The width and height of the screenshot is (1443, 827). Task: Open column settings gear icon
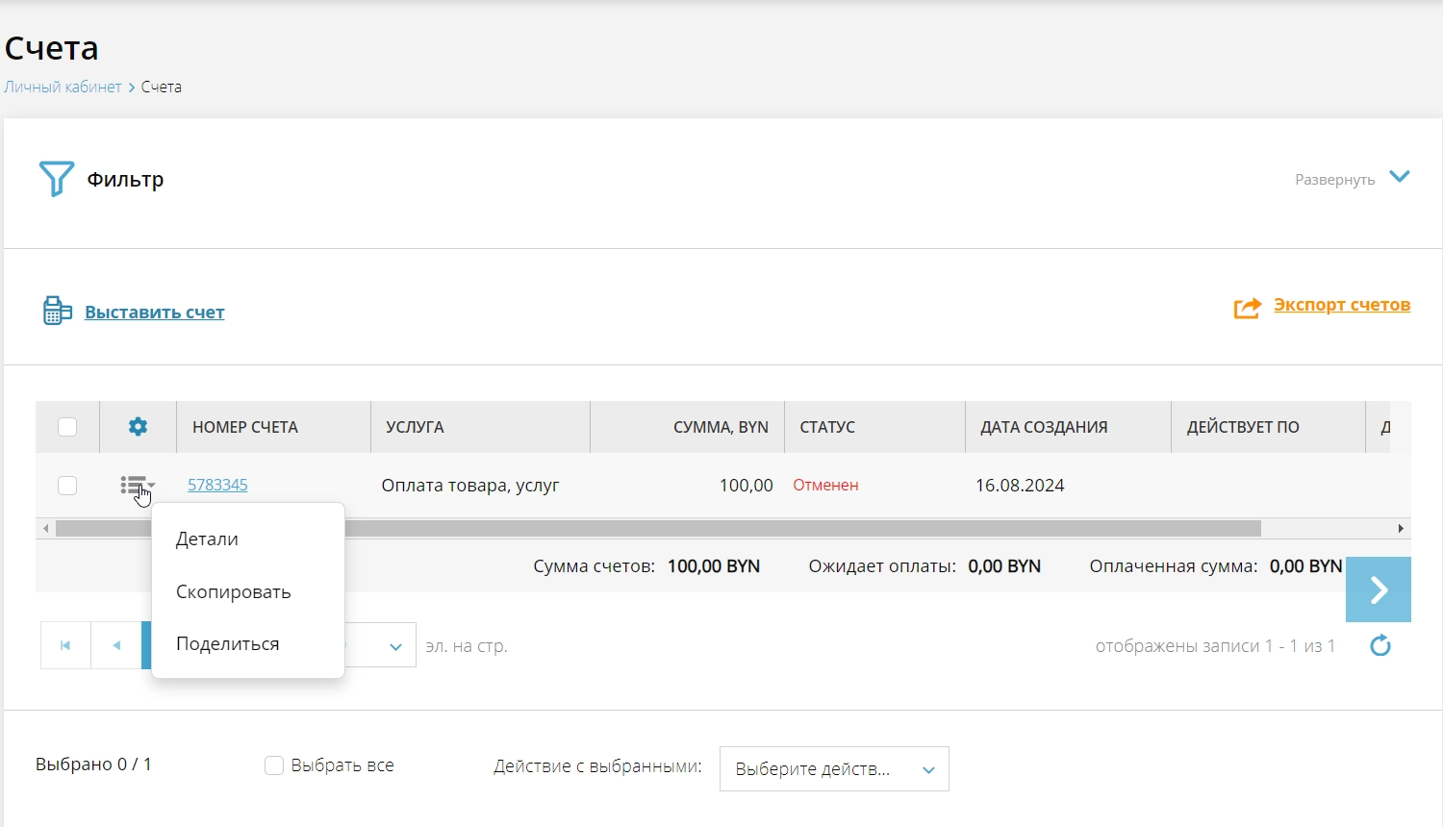(x=139, y=427)
